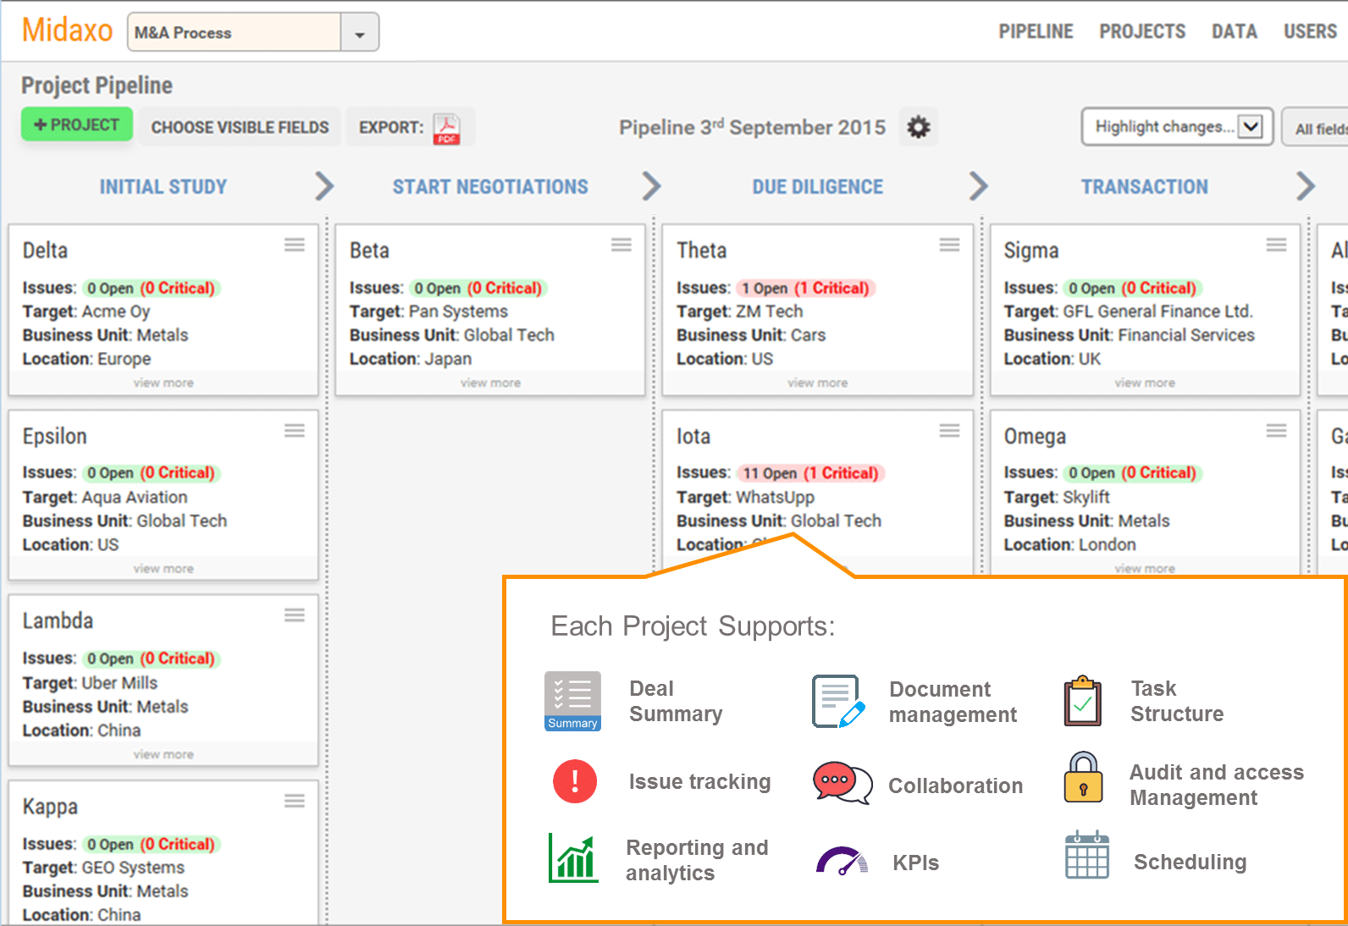The height and width of the screenshot is (926, 1348).
Task: Expand view more on Beta card
Action: [x=490, y=383]
